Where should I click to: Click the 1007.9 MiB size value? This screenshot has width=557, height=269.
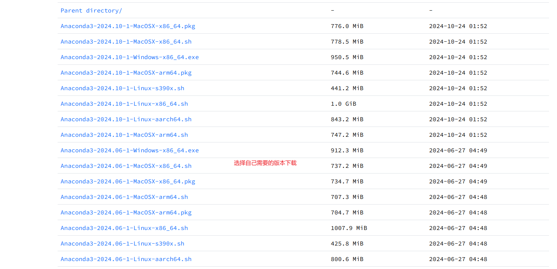pos(349,228)
